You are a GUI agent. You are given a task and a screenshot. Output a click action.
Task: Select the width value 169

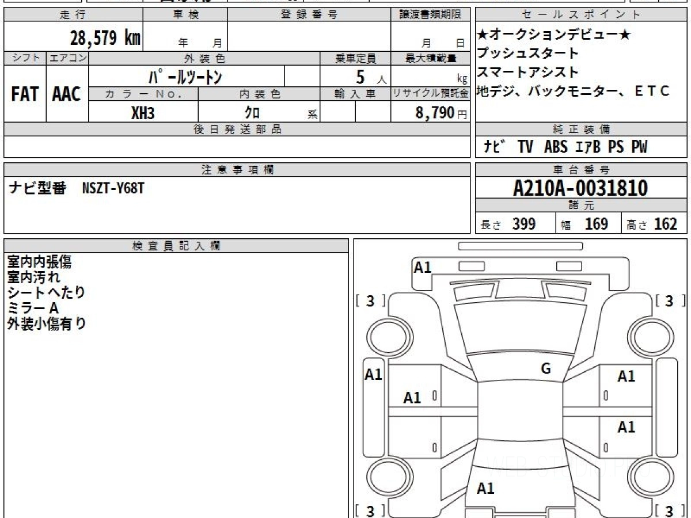point(597,224)
